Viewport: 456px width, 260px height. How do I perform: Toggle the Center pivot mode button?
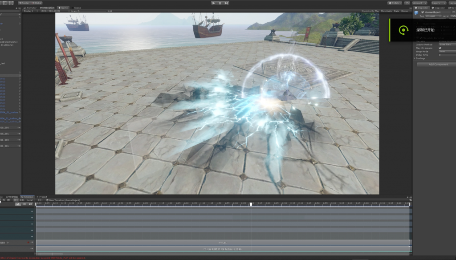coord(24,3)
